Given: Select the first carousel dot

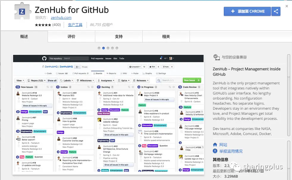Looking at the screenshot, I should [99, 48].
